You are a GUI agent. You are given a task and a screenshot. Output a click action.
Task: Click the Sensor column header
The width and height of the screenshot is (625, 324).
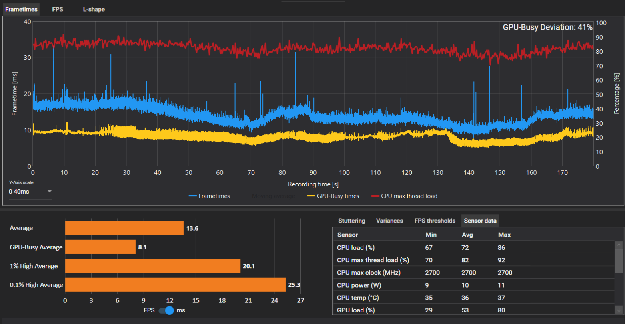coord(348,235)
